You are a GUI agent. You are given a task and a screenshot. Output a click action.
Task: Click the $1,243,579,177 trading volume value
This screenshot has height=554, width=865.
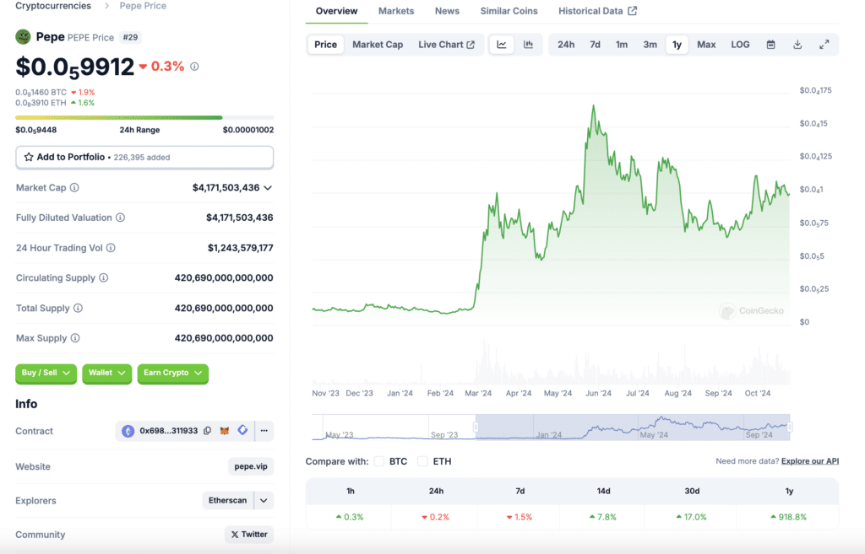coord(241,248)
